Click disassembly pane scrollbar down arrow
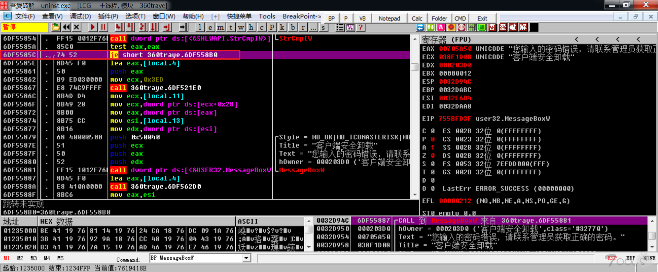Screen dimensions: 658x272 pos(415,195)
